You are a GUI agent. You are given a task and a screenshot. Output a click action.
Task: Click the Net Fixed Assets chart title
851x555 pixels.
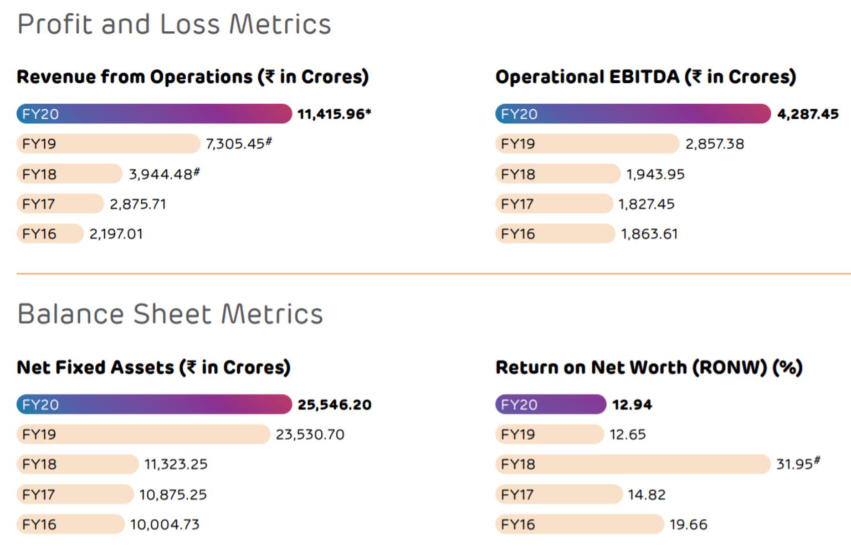point(153,367)
